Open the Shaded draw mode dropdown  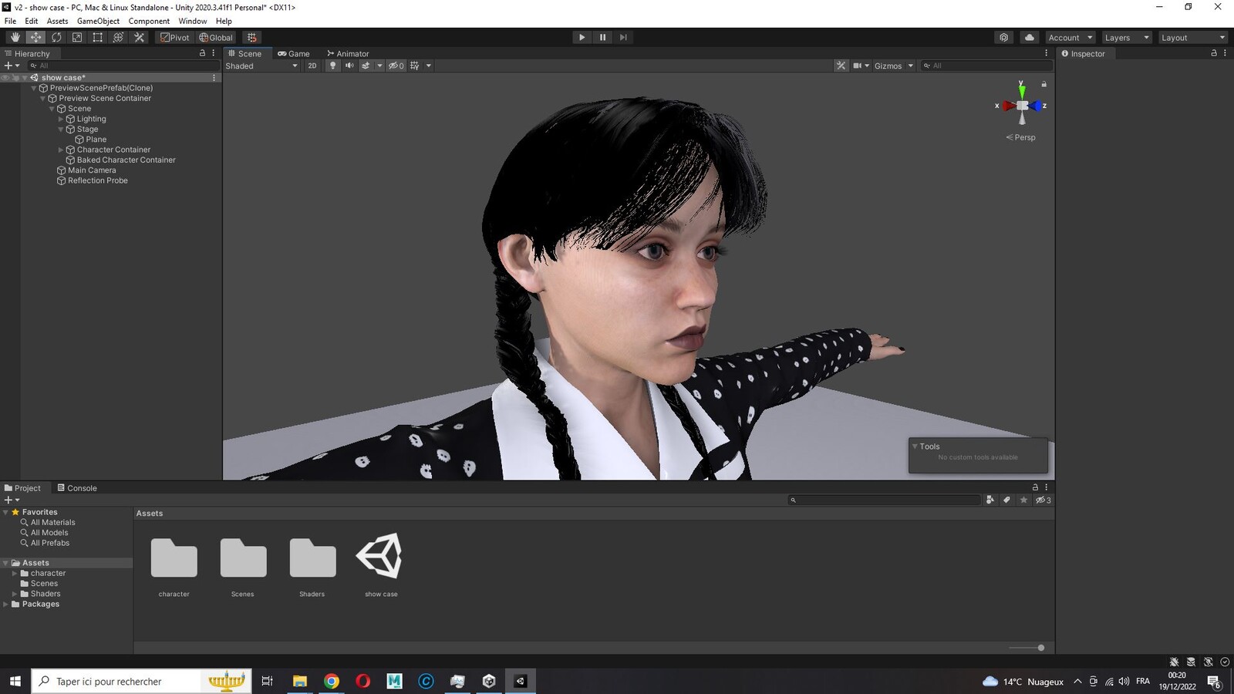click(261, 66)
